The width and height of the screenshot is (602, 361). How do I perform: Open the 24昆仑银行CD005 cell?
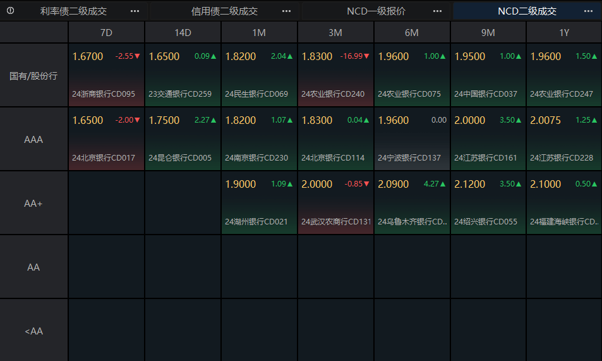tap(183, 139)
